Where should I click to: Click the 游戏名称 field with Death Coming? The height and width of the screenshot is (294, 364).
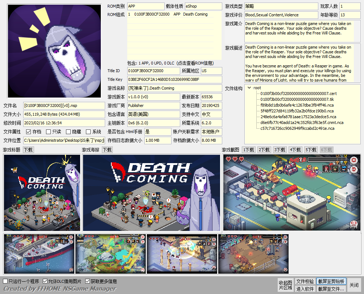[175, 88]
